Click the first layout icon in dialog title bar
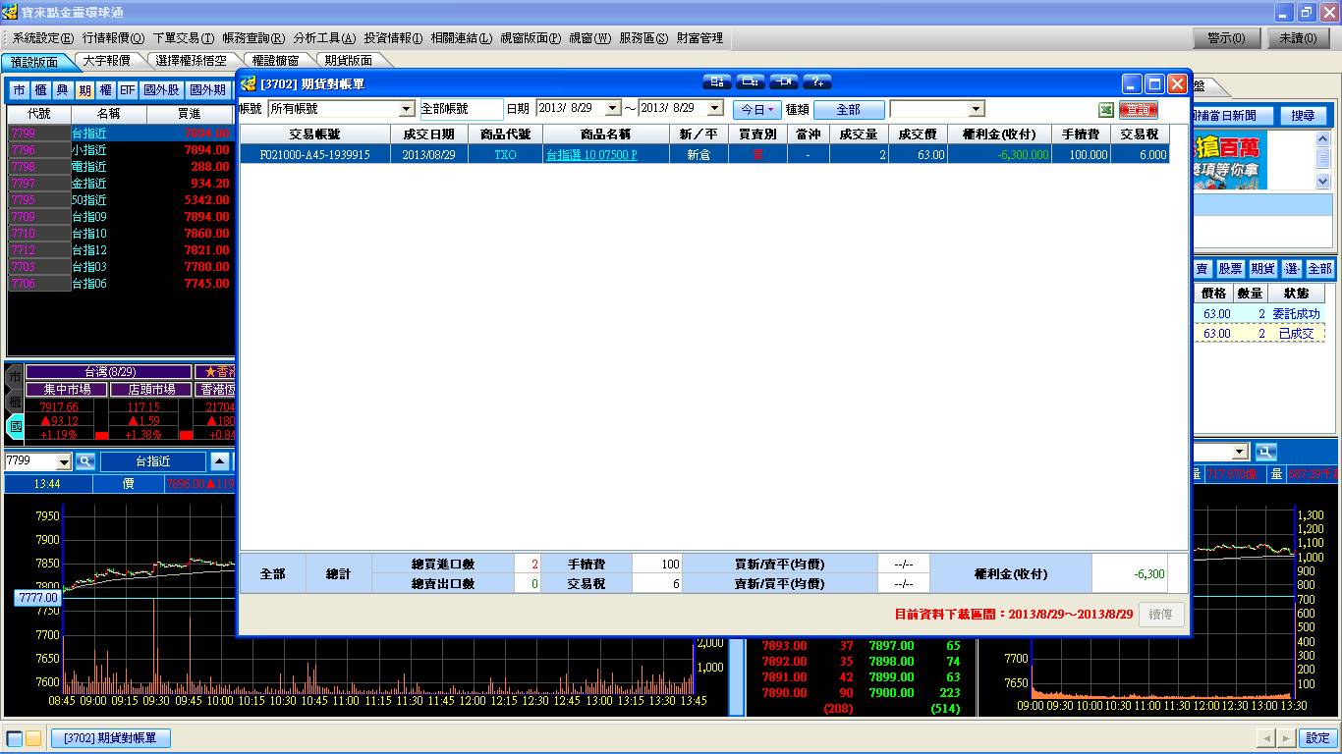 pyautogui.click(x=717, y=81)
